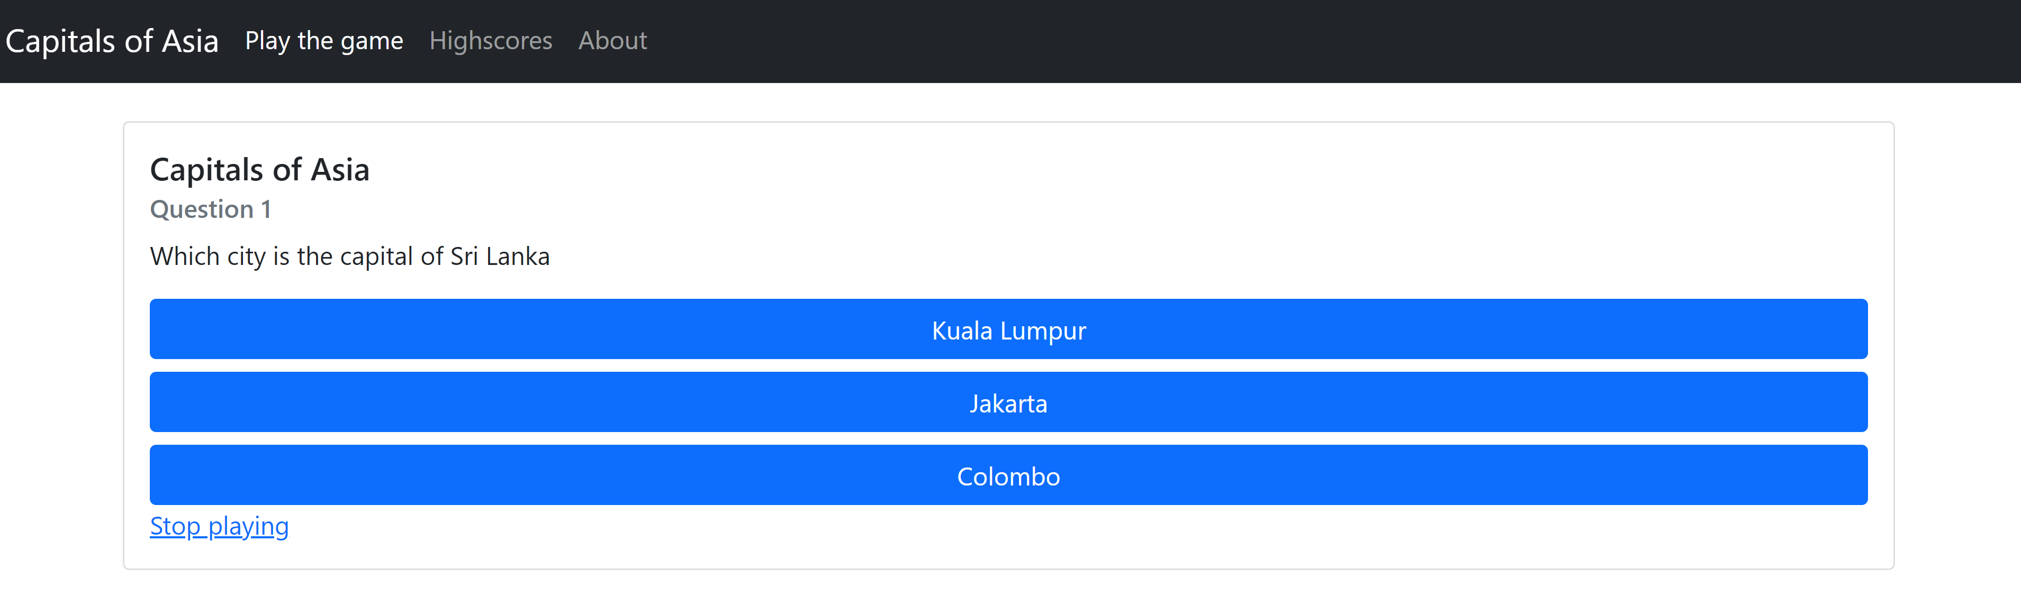This screenshot has height=596, width=2021.
Task: Answer the question with Jakarta
Action: (x=1008, y=402)
